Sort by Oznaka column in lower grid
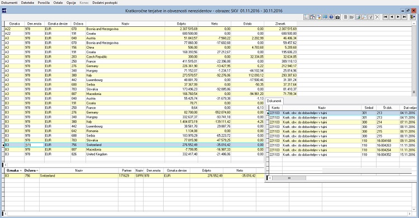 pos(14,170)
